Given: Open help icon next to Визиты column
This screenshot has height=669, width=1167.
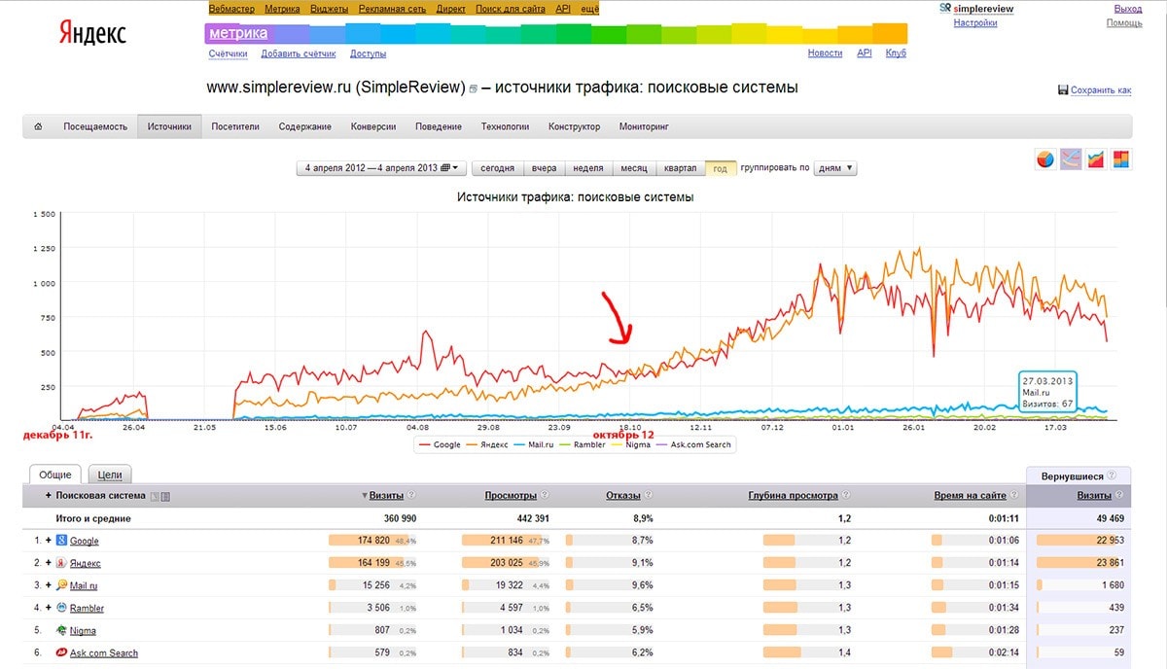Looking at the screenshot, I should 412,496.
